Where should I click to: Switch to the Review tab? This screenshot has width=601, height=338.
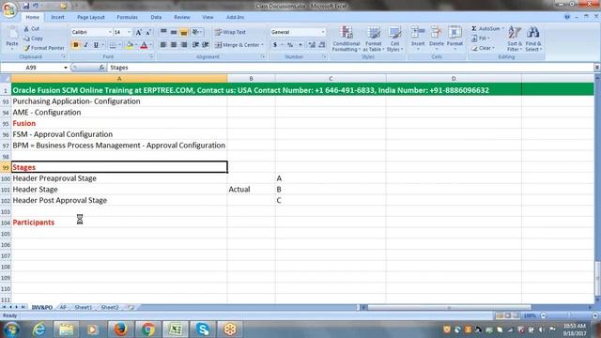[181, 17]
